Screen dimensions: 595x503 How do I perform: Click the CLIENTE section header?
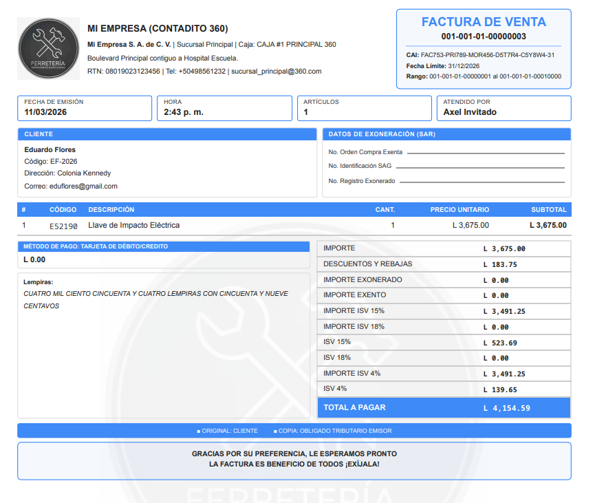(167, 134)
